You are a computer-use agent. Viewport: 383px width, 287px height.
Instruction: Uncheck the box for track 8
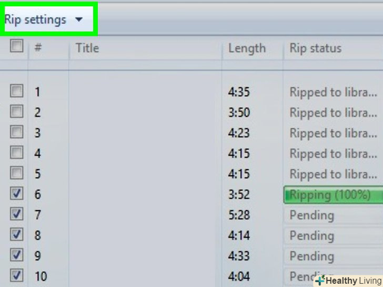click(x=17, y=234)
